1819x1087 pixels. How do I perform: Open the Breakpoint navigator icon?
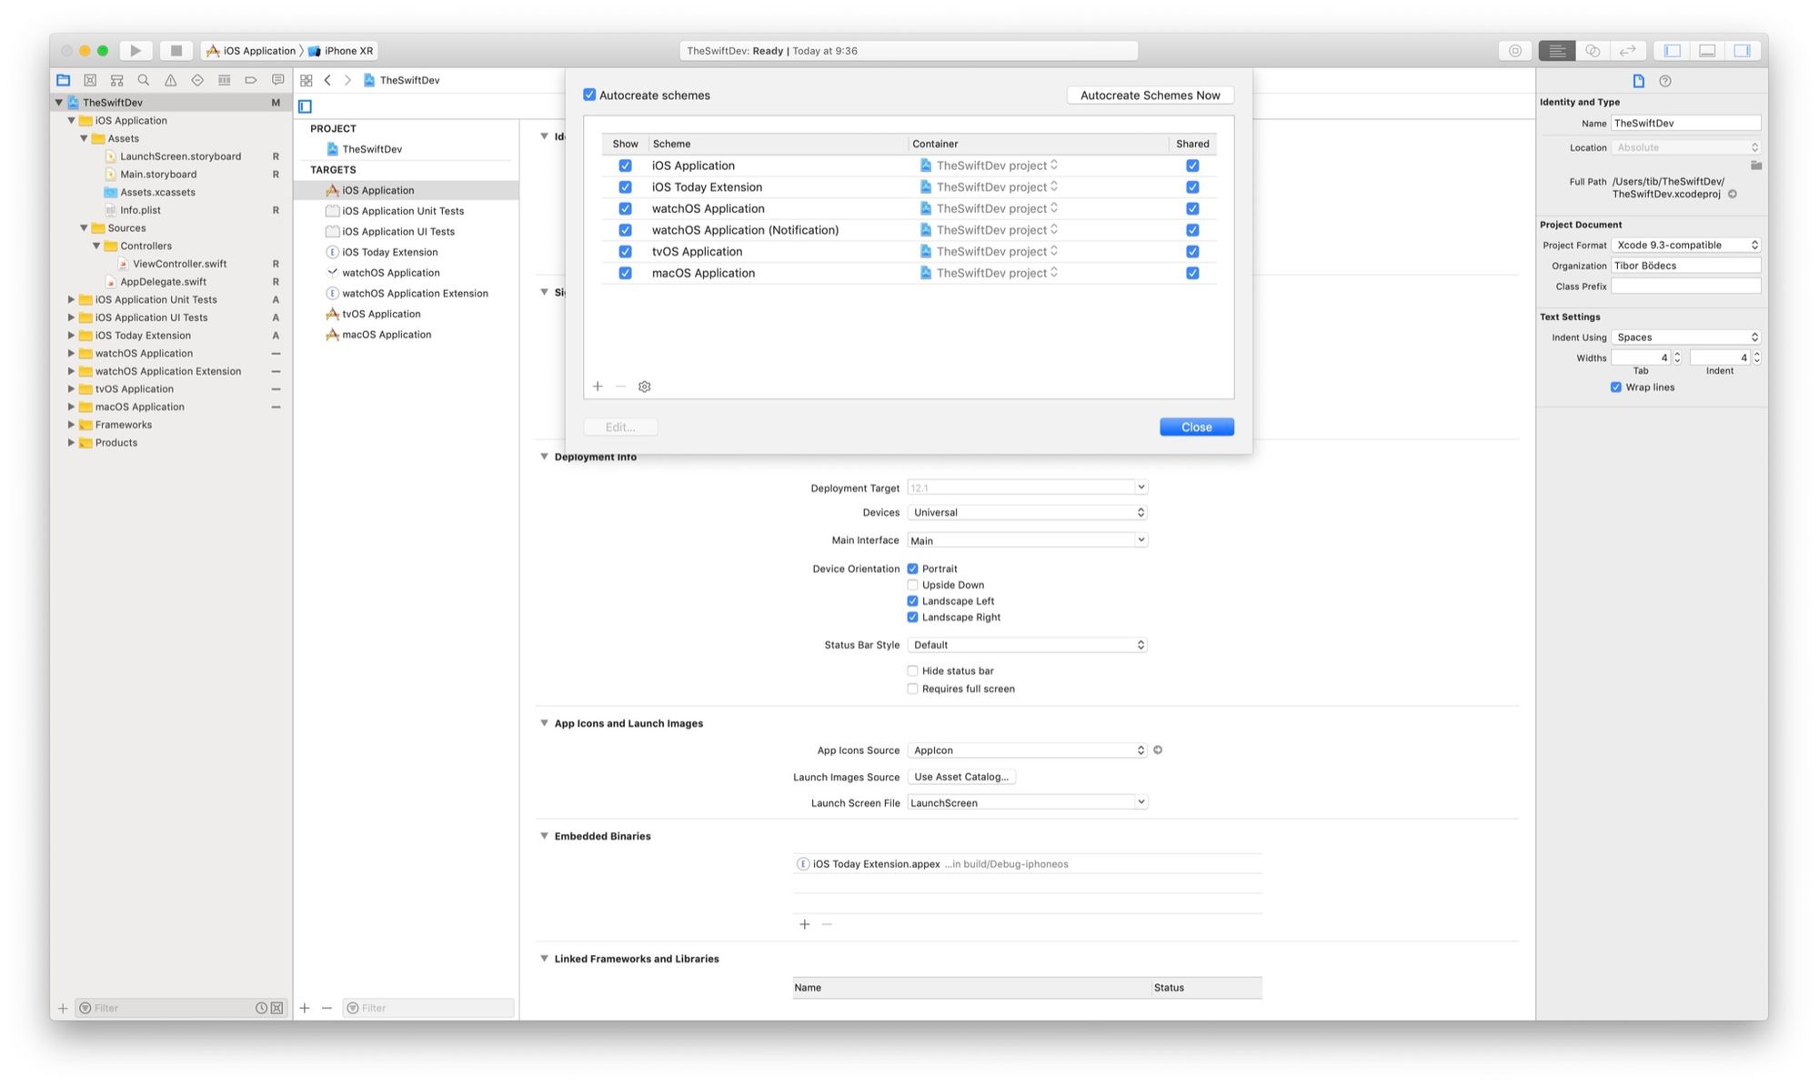pos(251,80)
